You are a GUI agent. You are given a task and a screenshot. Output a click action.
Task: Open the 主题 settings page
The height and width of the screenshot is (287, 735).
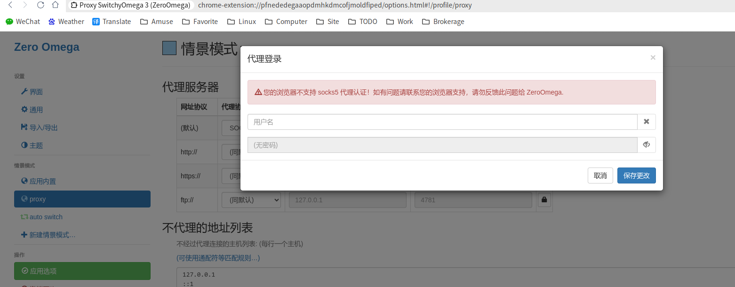pyautogui.click(x=32, y=145)
